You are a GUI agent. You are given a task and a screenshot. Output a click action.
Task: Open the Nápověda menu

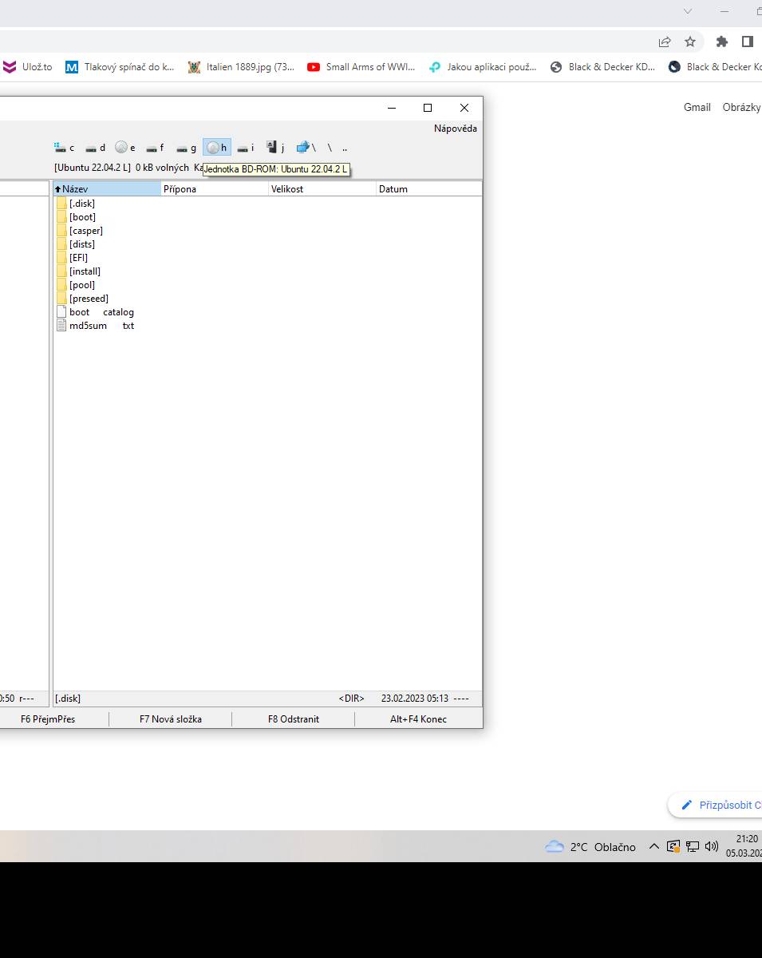[456, 129]
